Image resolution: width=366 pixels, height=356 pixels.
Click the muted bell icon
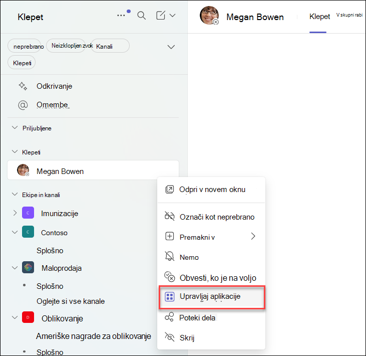pyautogui.click(x=169, y=256)
